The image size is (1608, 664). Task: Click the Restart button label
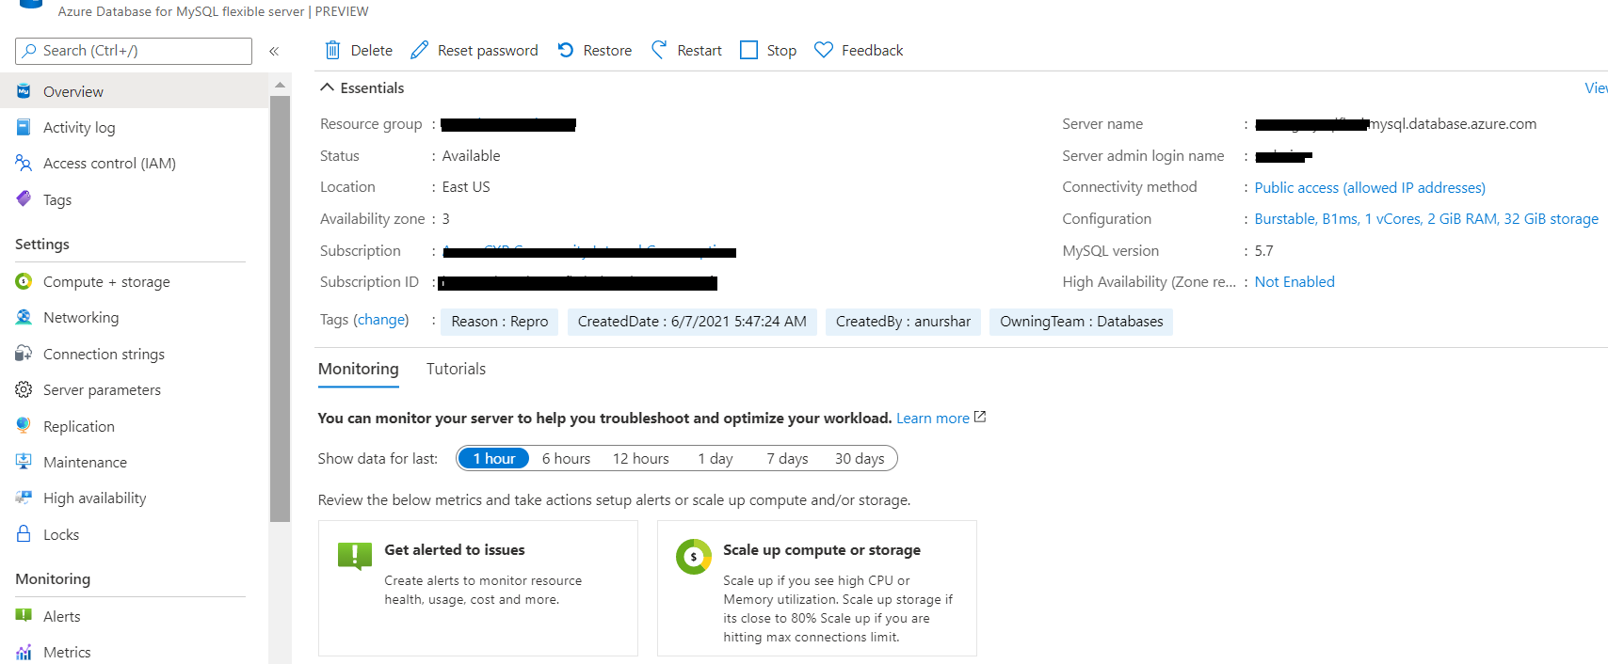pos(699,51)
